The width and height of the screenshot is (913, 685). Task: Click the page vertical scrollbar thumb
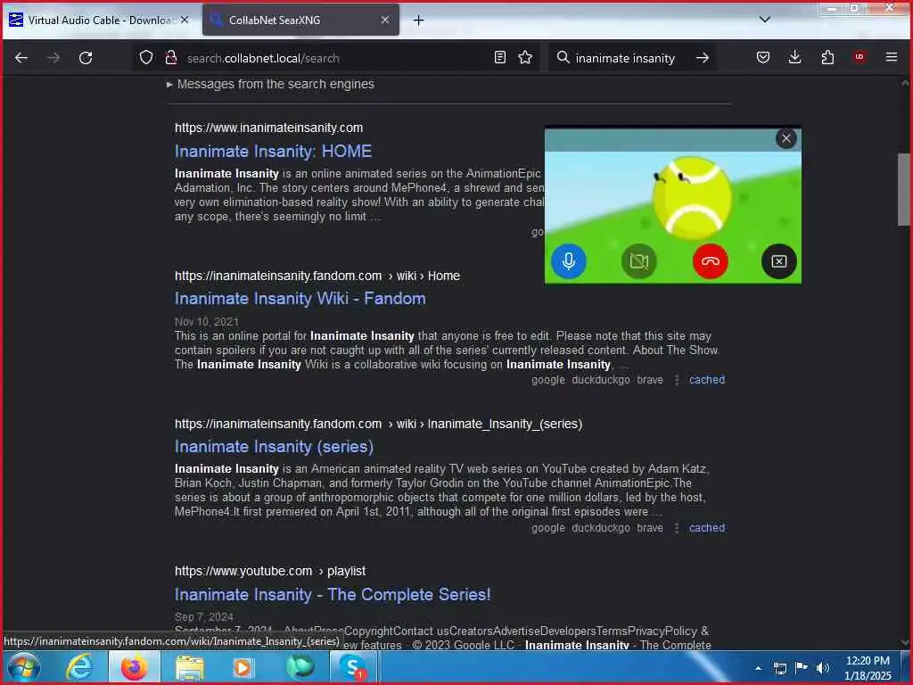[903, 189]
